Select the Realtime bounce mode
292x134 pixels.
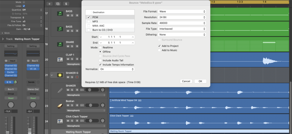pyautogui.click(x=100, y=48)
